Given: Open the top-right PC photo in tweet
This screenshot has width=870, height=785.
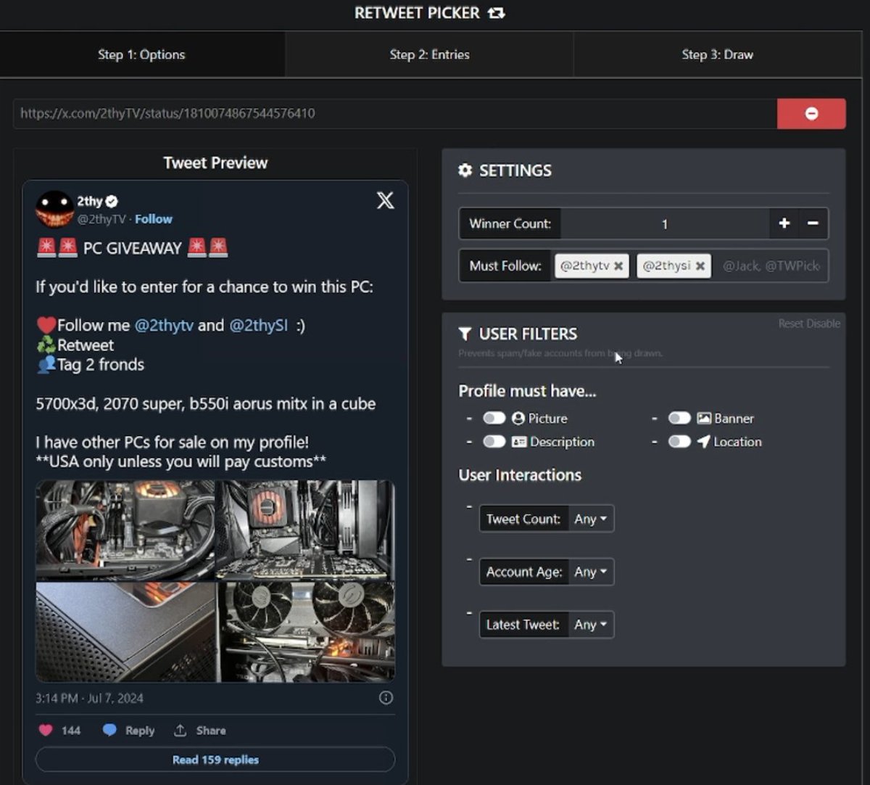Looking at the screenshot, I should 306,530.
